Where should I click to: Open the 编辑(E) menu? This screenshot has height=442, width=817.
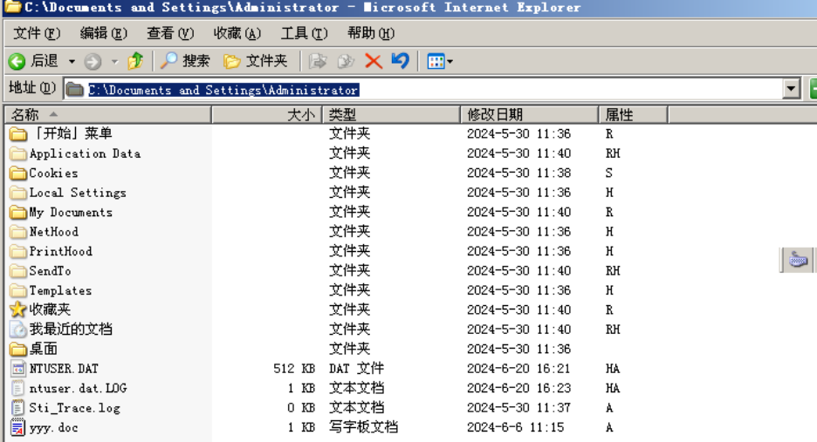click(x=103, y=33)
